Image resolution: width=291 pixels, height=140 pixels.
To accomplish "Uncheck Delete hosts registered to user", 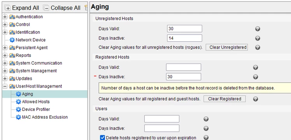I will click(x=102, y=138).
